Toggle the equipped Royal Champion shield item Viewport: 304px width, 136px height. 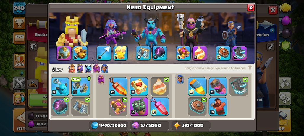(197, 107)
